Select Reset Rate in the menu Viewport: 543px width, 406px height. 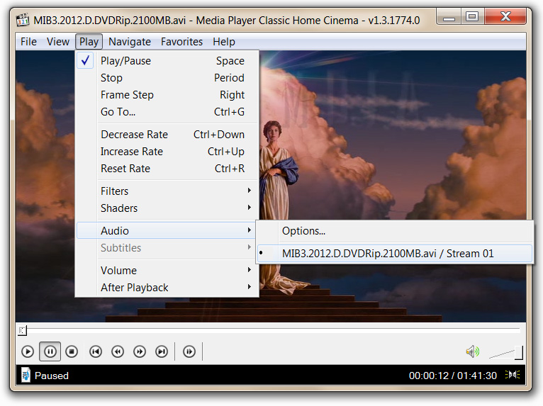point(167,169)
